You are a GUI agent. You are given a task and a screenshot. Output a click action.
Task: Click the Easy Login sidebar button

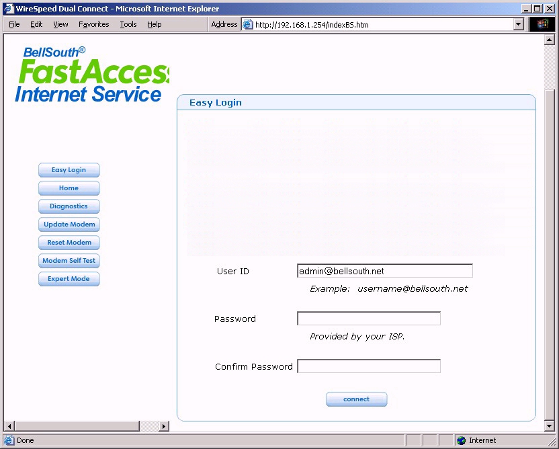tap(69, 170)
